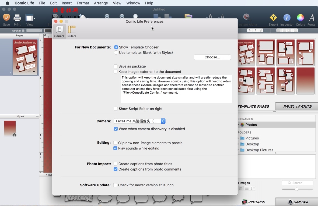The height and width of the screenshot is (206, 318).
Task: Enable Check for newer version at launch
Action: click(115, 185)
